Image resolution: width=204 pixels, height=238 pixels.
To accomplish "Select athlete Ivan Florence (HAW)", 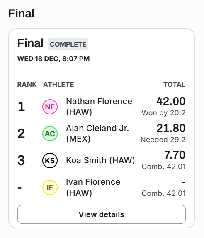I will coord(93,187).
